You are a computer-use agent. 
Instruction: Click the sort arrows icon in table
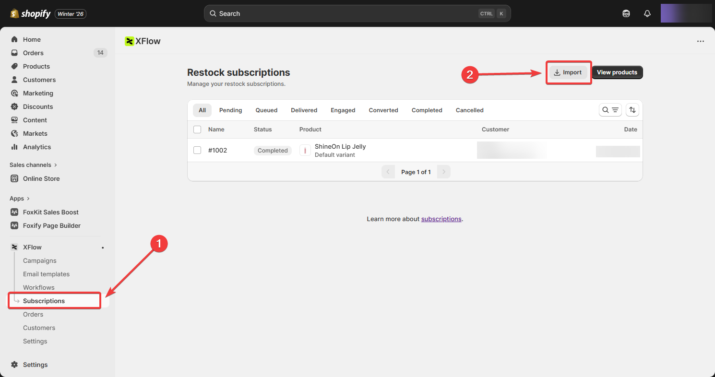coord(632,110)
